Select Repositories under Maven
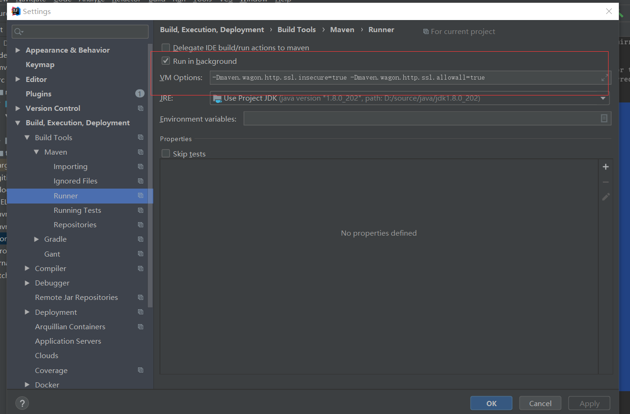This screenshot has height=414, width=630. click(75, 225)
